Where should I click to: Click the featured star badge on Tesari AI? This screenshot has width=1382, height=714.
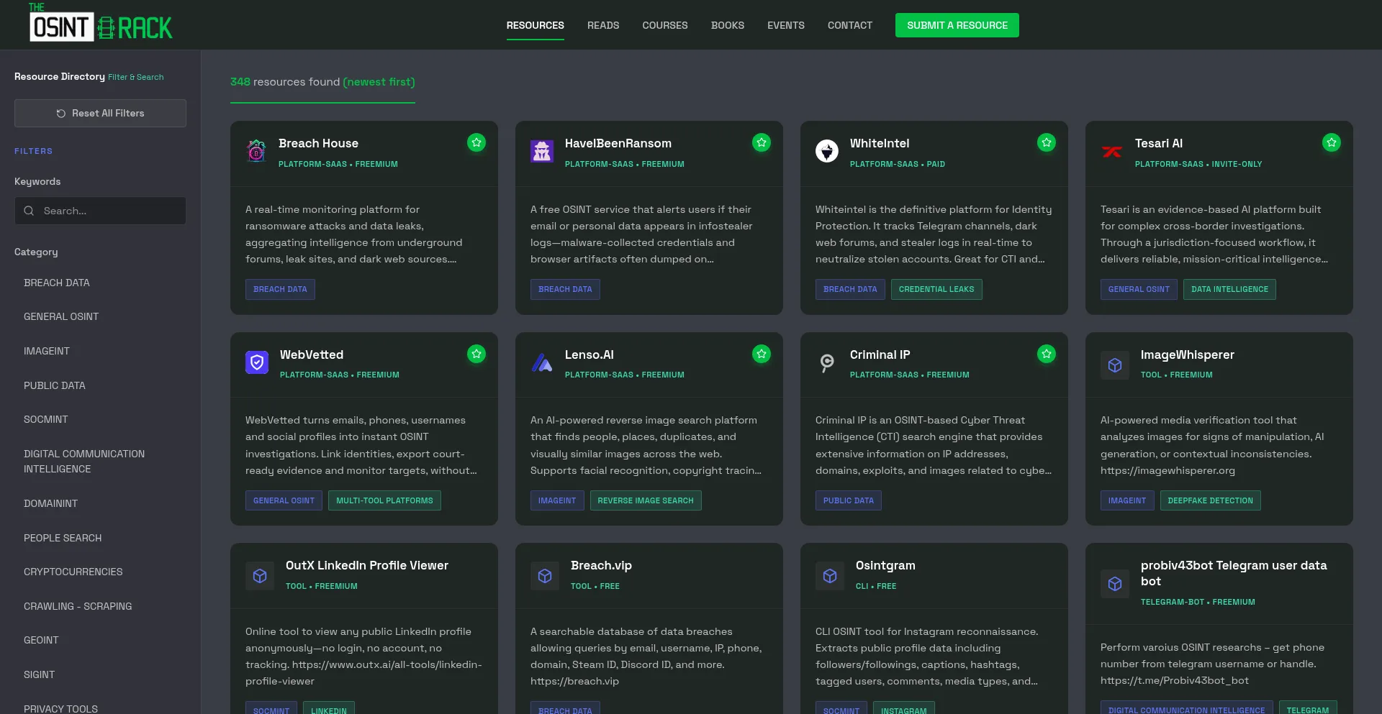pyautogui.click(x=1332, y=142)
